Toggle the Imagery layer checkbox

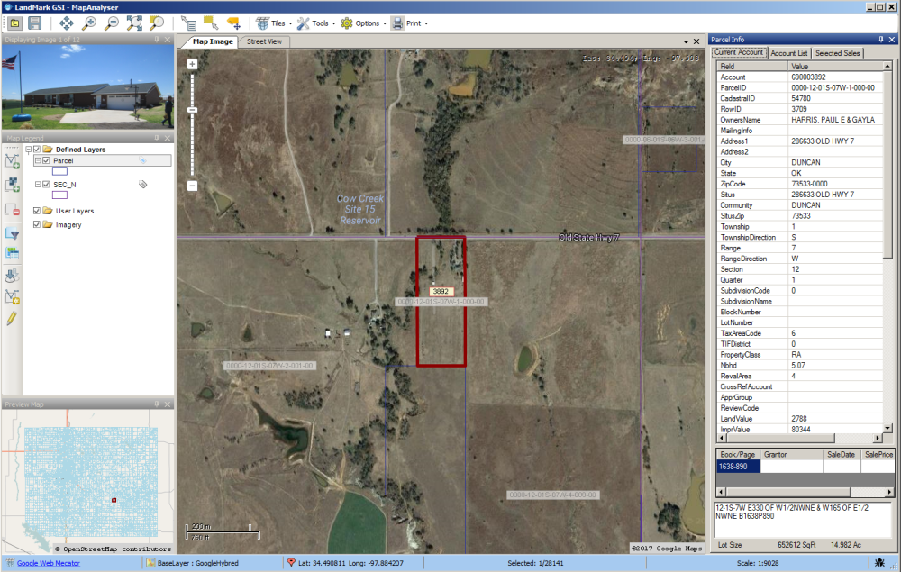(37, 224)
